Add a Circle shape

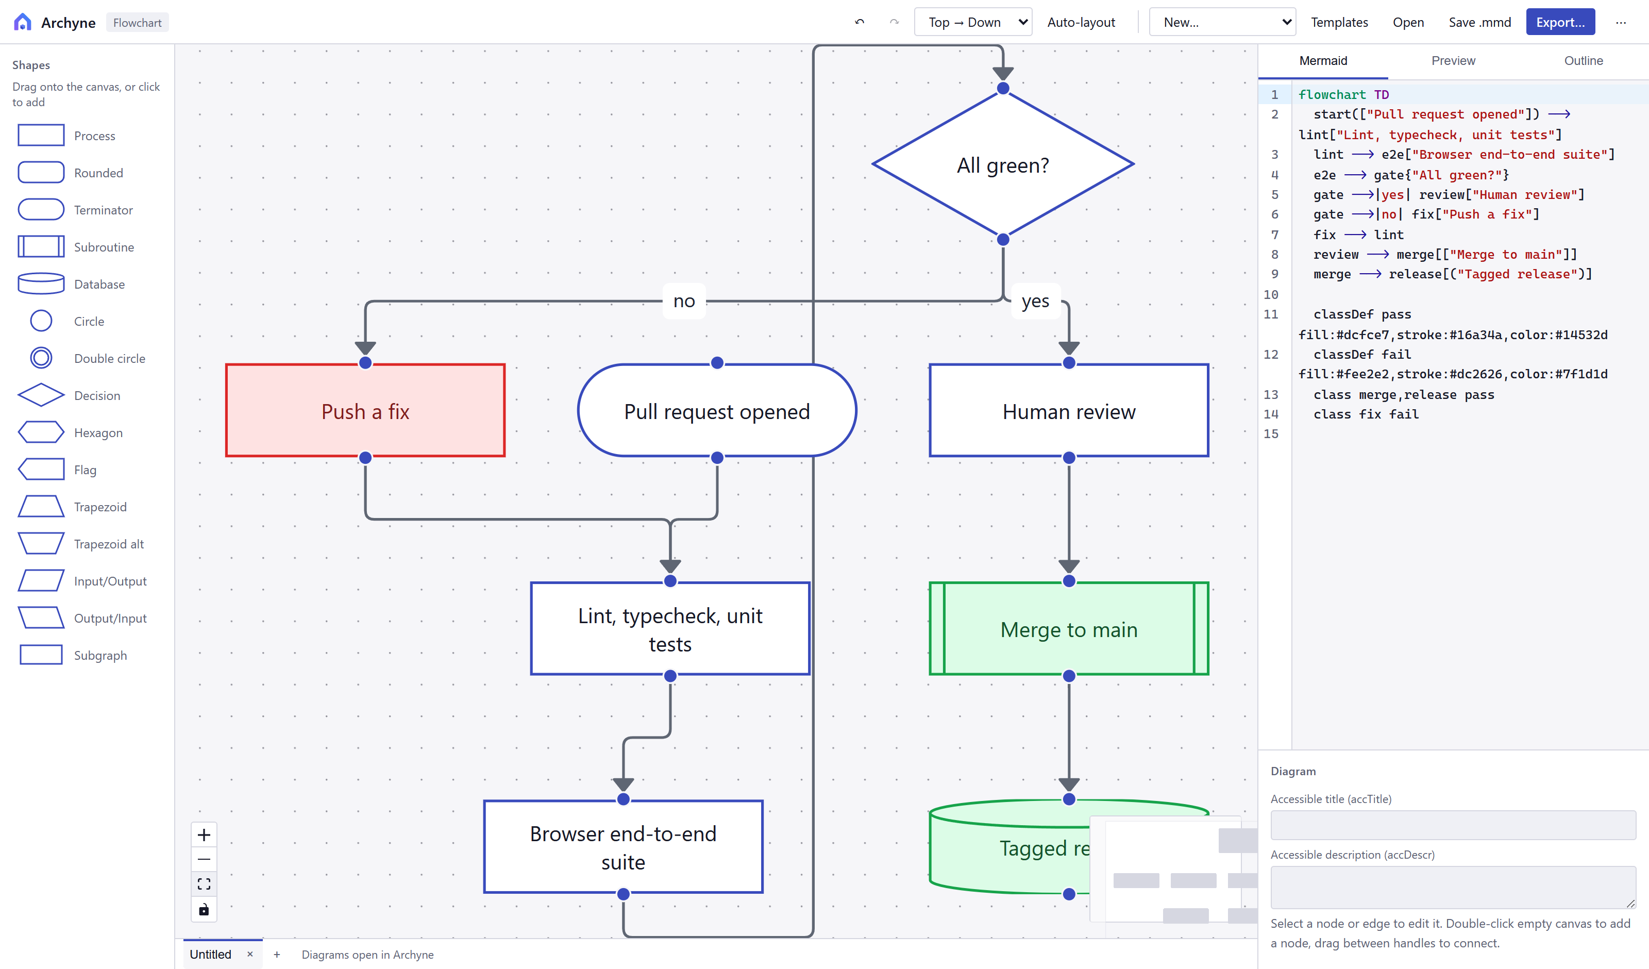pos(87,322)
